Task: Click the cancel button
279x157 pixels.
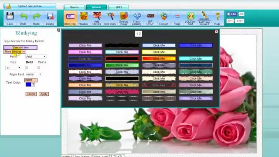Action: click(31, 94)
